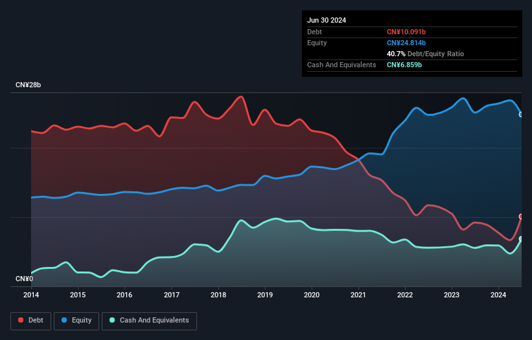
Task: Click the Debt row label in tooltip
Action: tap(314, 32)
